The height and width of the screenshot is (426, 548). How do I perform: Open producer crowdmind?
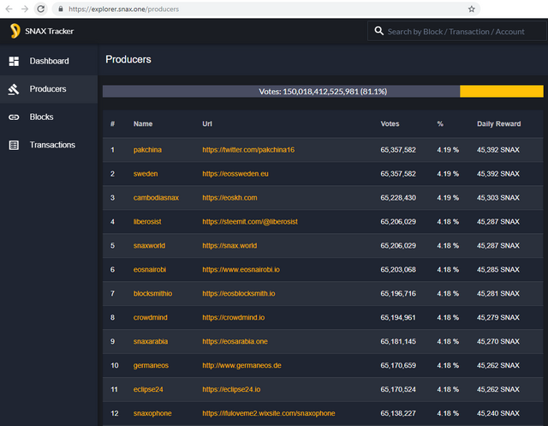click(x=151, y=318)
